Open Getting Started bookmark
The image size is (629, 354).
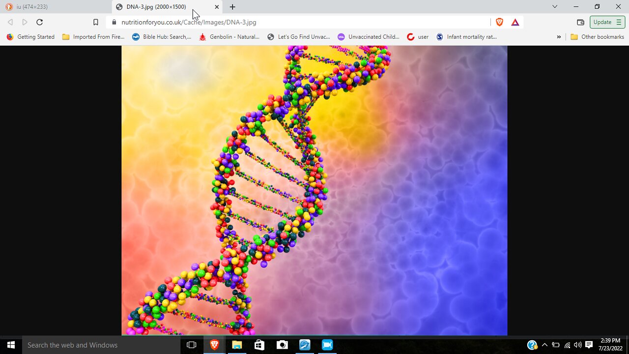[x=30, y=37]
